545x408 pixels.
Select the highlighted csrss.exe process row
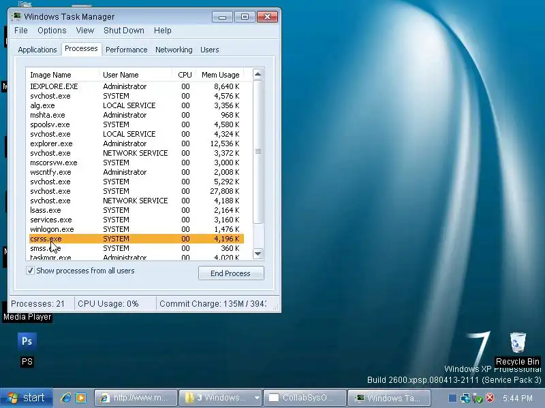click(x=136, y=239)
